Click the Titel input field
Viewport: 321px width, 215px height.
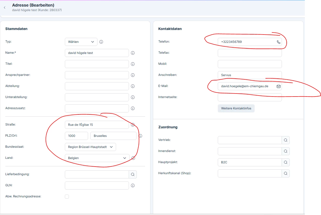tap(97, 64)
